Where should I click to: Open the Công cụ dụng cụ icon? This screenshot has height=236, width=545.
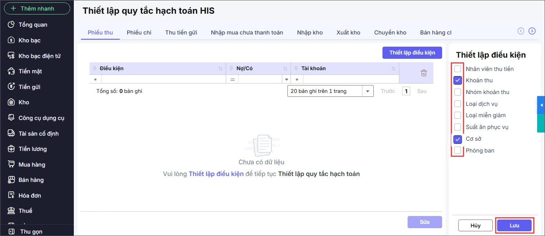(11, 118)
